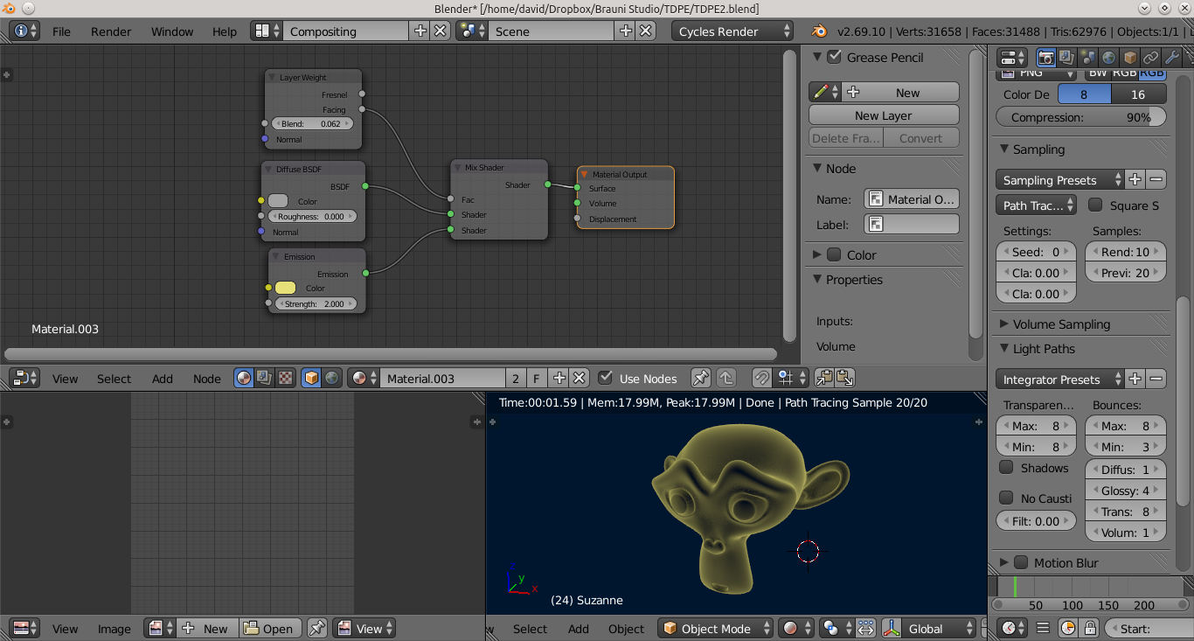Copy selected nodes to clipboard icon
The width and height of the screenshot is (1194, 641).
824,378
